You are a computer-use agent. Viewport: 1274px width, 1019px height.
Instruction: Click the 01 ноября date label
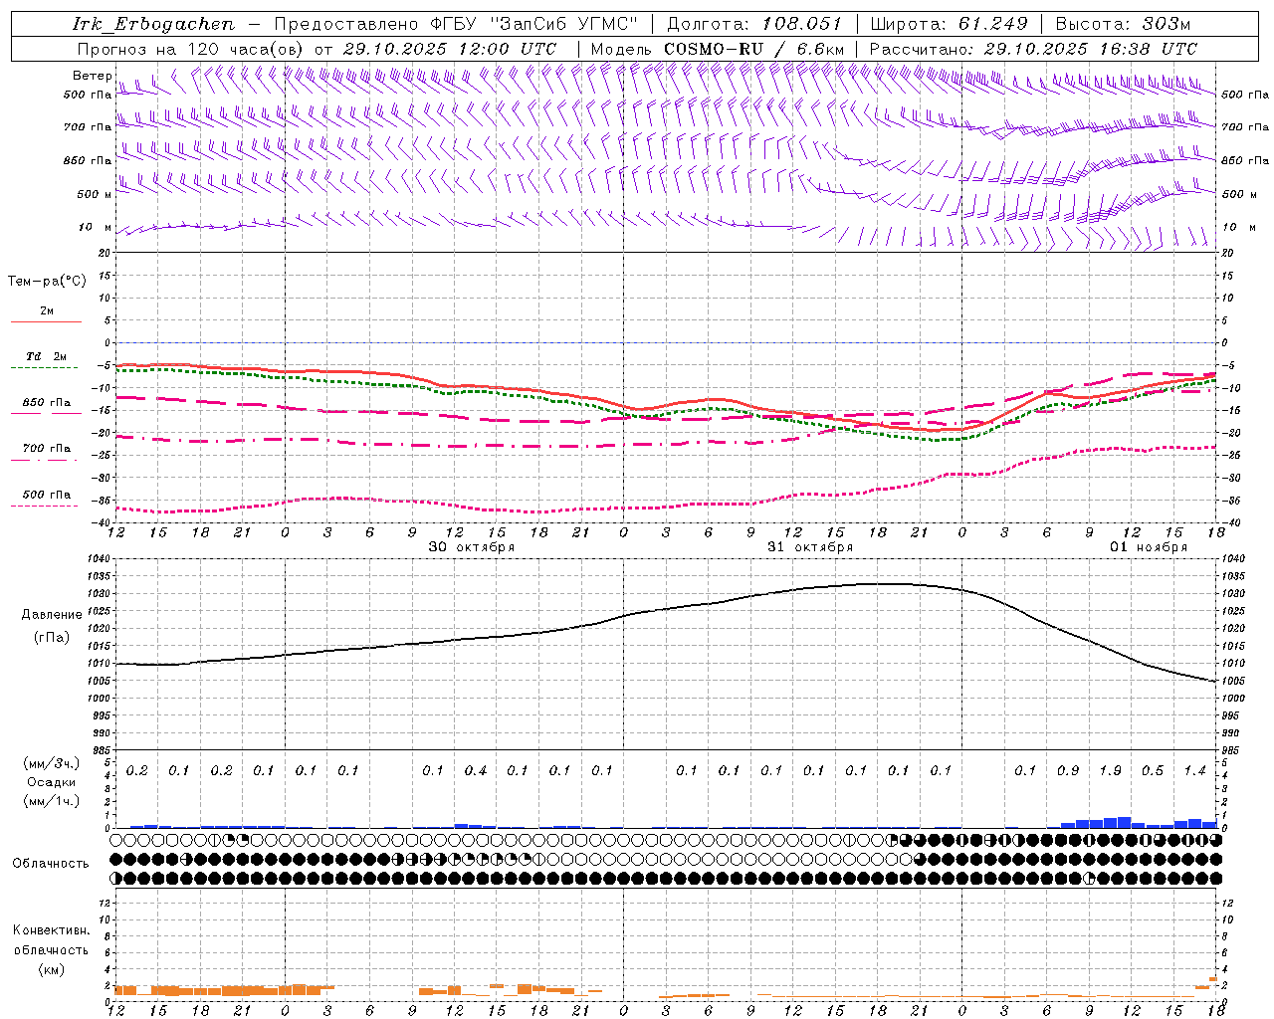1149,547
